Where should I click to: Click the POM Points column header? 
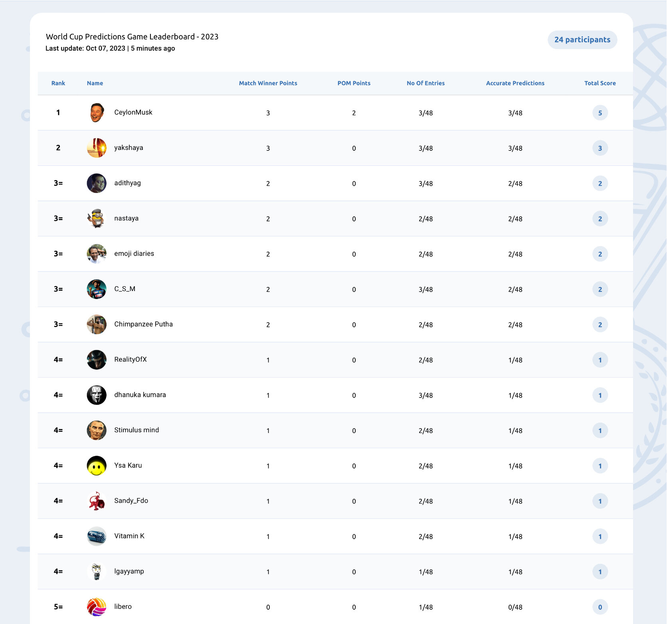coord(354,83)
